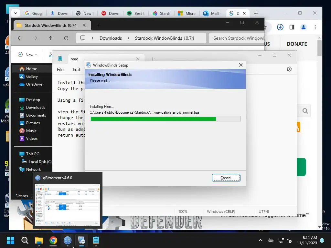Open the Windows Start menu
The height and width of the screenshot is (248, 331).
10,240
